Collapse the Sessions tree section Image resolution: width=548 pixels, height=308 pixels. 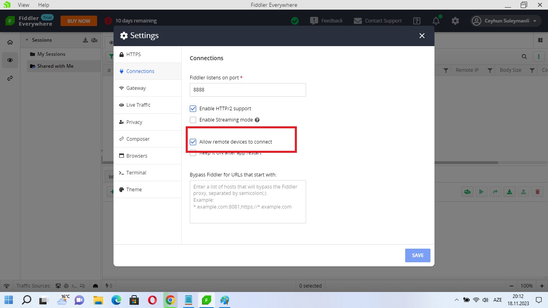(x=27, y=40)
